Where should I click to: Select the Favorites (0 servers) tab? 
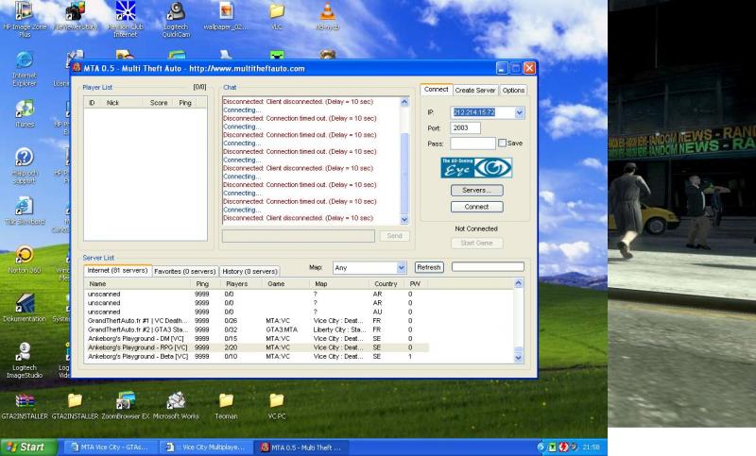(x=184, y=272)
